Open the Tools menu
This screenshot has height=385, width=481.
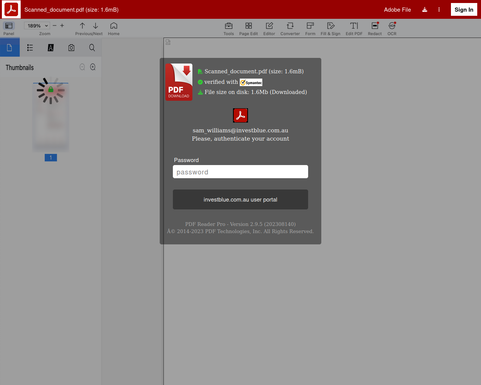pos(228,26)
